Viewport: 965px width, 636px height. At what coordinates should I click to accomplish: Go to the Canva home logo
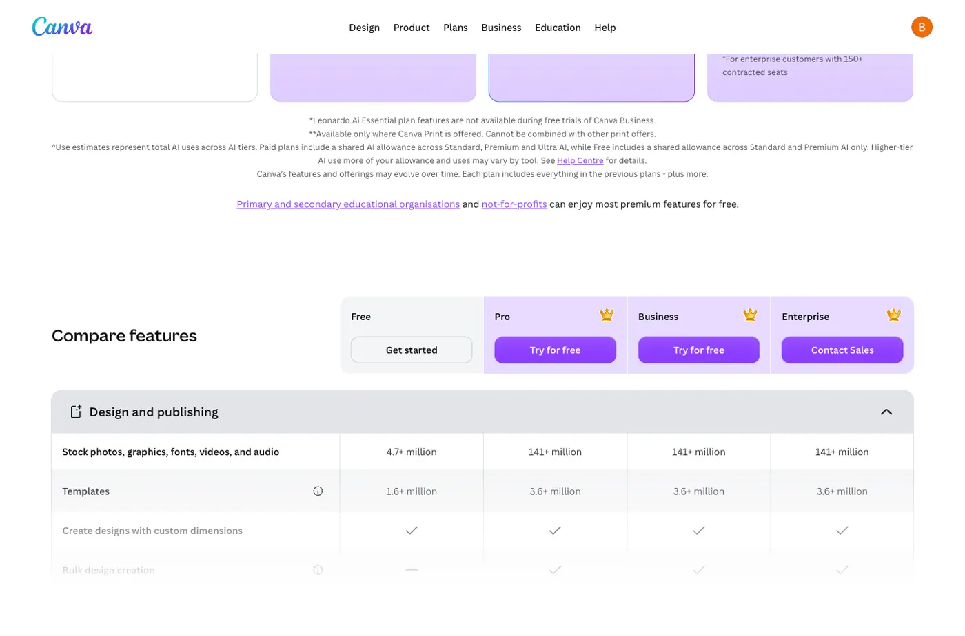point(62,27)
